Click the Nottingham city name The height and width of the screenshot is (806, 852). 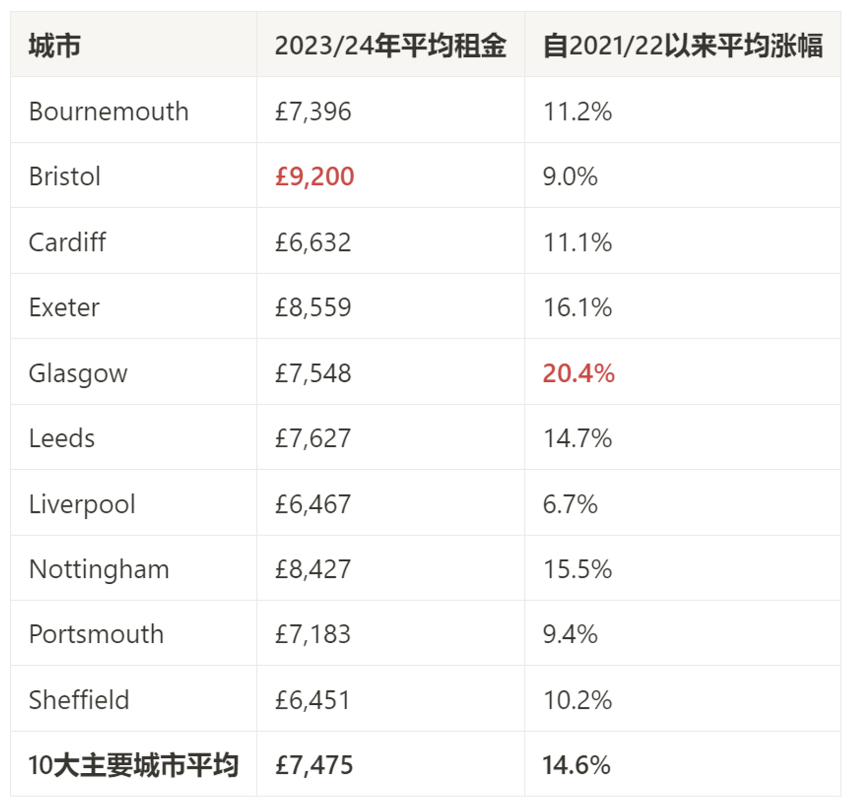[x=99, y=569]
